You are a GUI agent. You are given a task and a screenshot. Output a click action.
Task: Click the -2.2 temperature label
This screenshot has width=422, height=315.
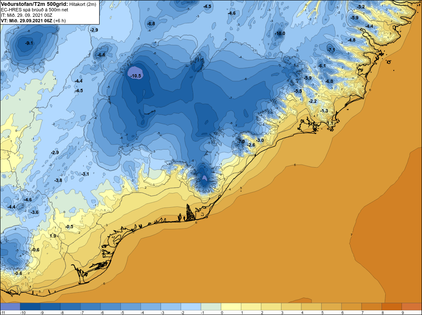click(x=313, y=101)
